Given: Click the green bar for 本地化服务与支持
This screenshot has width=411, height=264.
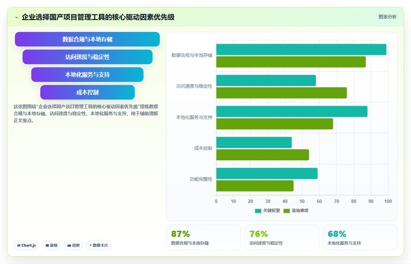Looking at the screenshot, I should pyautogui.click(x=275, y=124).
